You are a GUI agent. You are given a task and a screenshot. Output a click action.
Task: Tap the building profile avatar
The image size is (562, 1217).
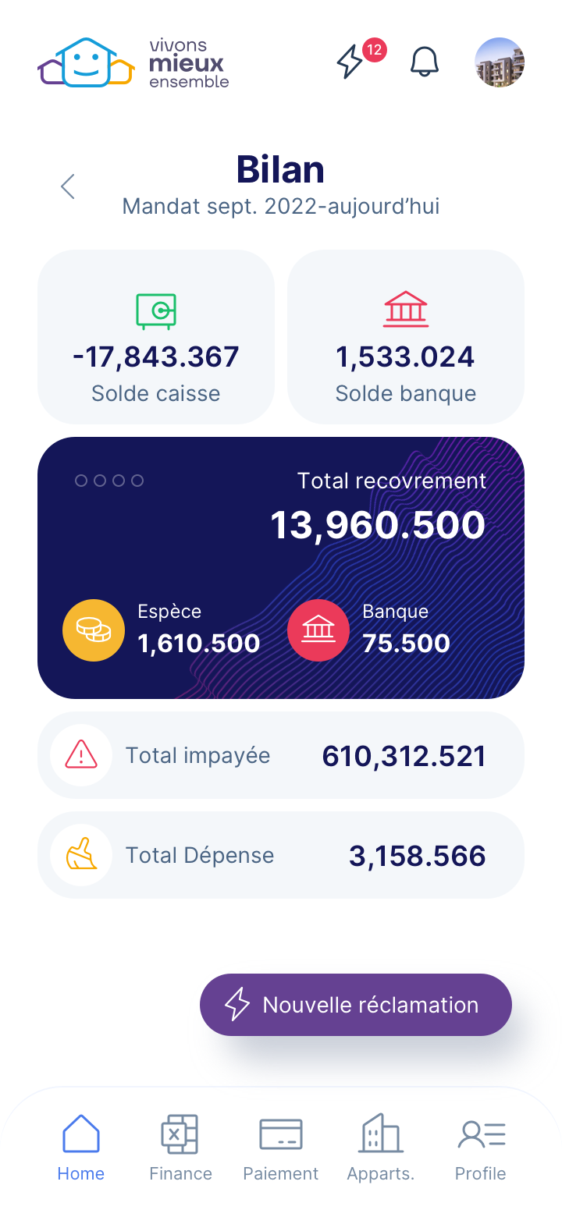(500, 62)
